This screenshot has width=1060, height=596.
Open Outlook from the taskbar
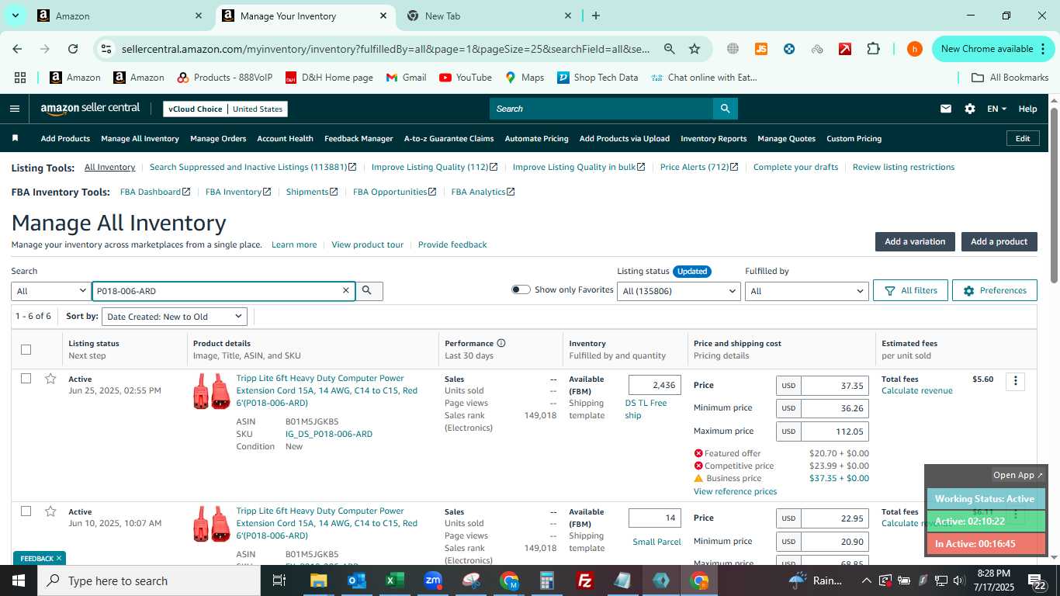tap(357, 580)
